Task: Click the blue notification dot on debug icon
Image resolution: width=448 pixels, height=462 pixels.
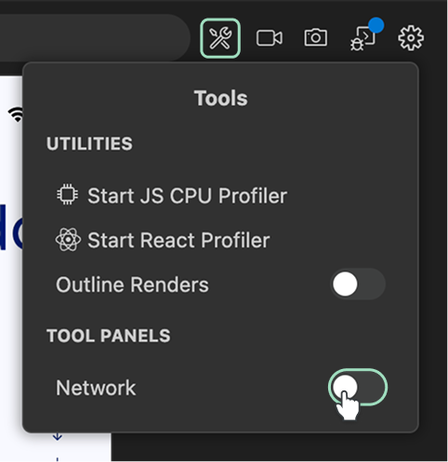Action: point(376,25)
